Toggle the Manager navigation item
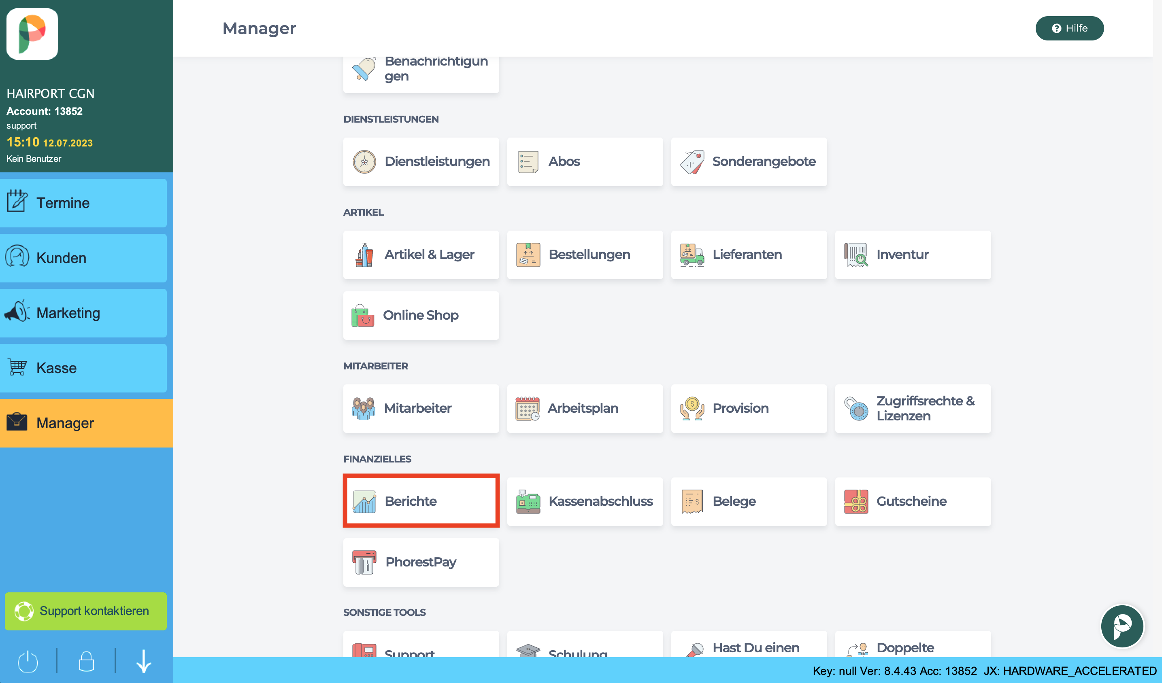This screenshot has width=1162, height=683. (86, 422)
